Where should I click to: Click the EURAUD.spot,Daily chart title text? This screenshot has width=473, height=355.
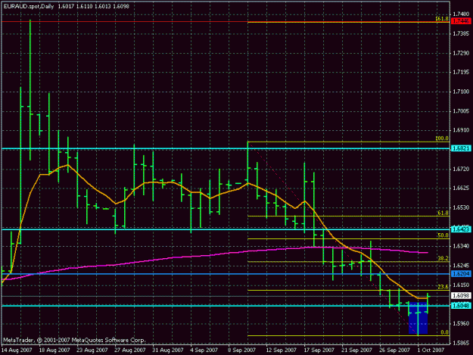tap(29, 6)
